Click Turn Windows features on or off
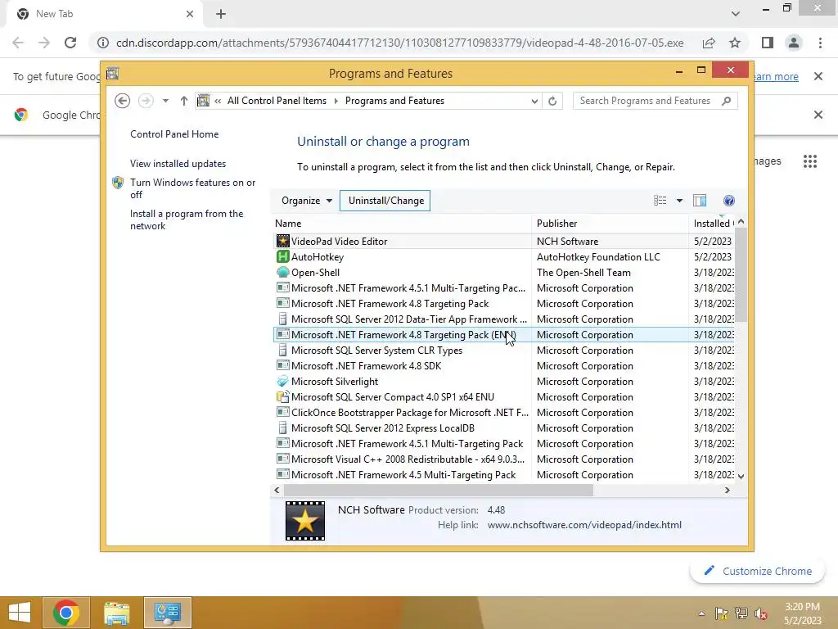Screen dimensions: 838x629 [x=193, y=188]
